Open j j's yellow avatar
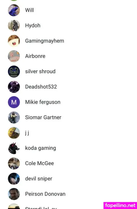 pos(14,133)
